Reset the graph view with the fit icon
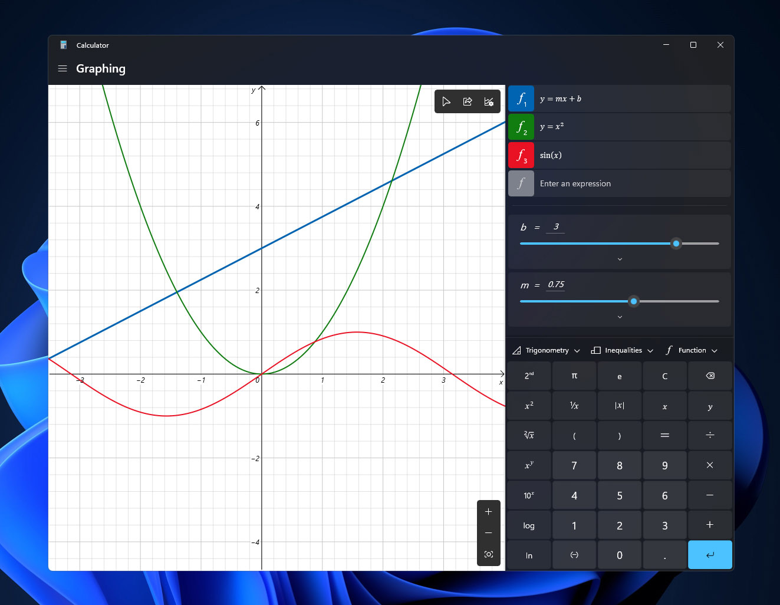The width and height of the screenshot is (780, 605). point(488,554)
